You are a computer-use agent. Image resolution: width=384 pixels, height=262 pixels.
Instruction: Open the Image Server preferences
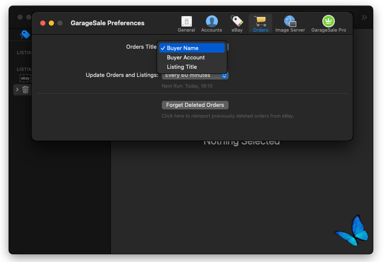click(290, 24)
